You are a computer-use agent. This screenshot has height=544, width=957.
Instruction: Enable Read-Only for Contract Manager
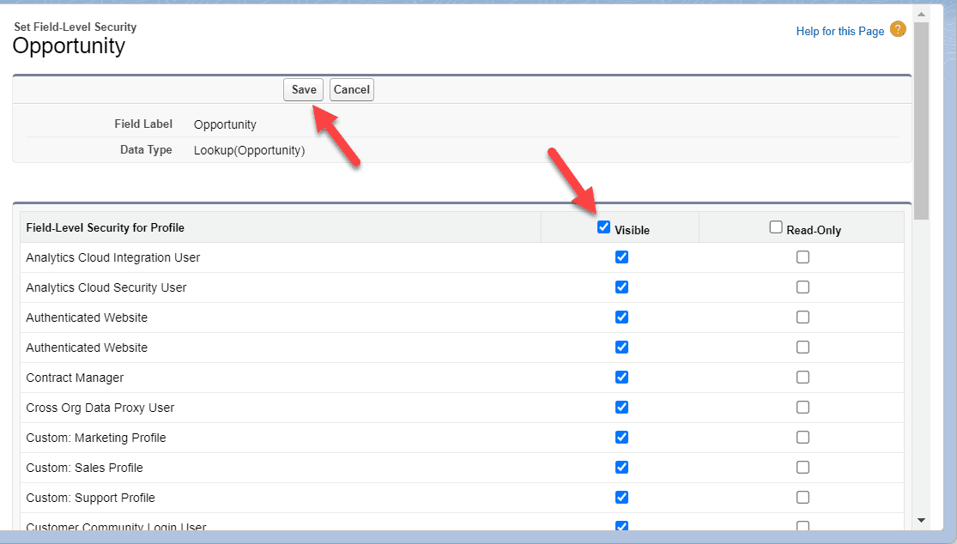click(x=803, y=377)
